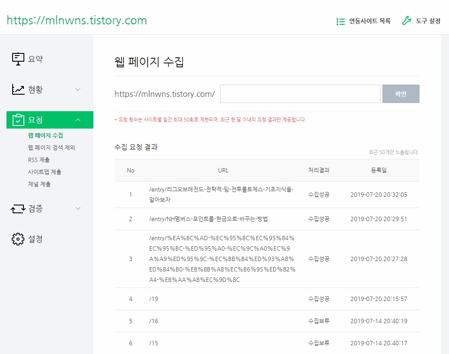Select the 요청 menu label
This screenshot has width=449, height=354.
point(35,120)
